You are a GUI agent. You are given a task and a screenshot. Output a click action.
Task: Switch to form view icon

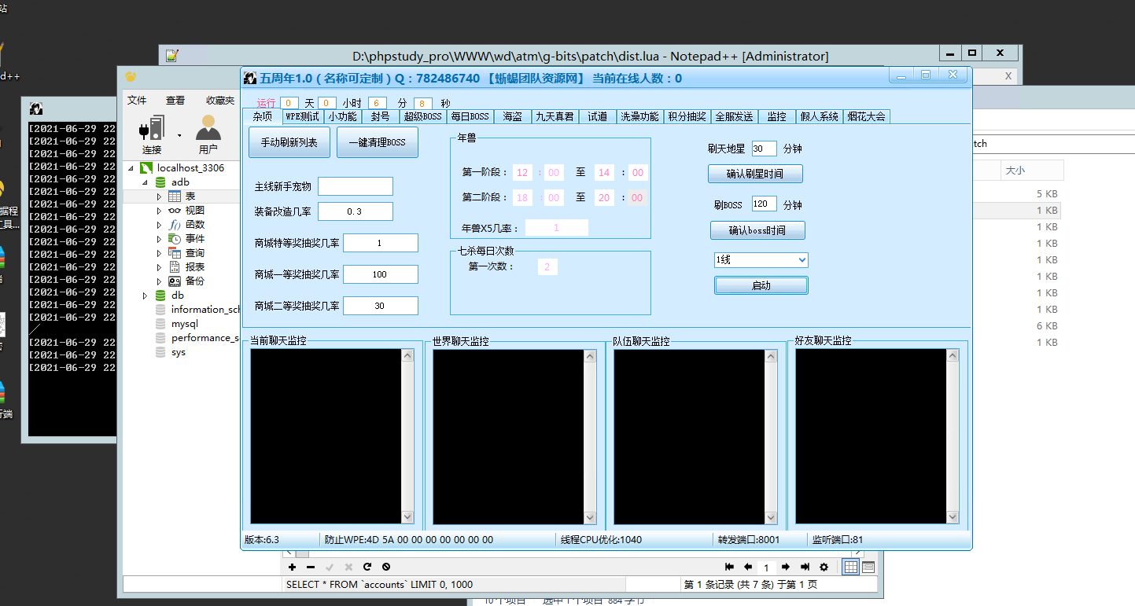(x=868, y=567)
